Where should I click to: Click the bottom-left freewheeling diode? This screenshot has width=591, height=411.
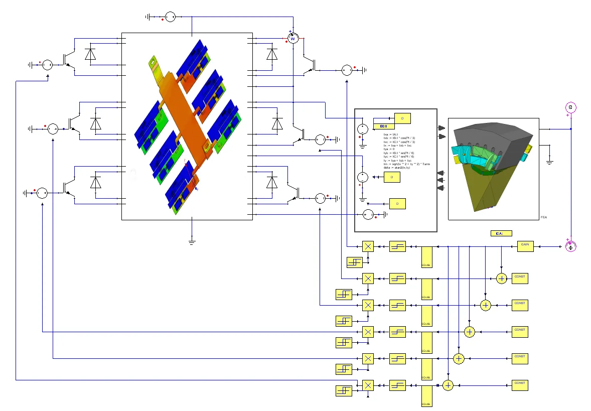[x=95, y=183]
